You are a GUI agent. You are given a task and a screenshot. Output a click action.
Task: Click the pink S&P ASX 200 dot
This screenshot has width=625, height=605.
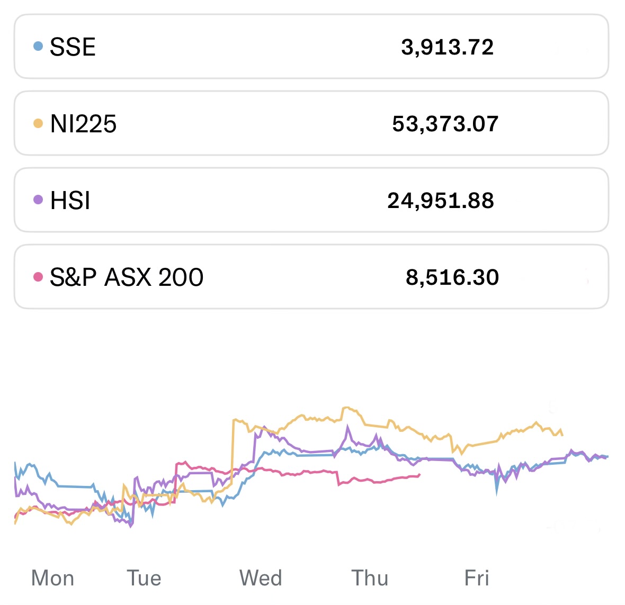[x=38, y=277]
